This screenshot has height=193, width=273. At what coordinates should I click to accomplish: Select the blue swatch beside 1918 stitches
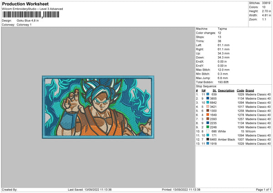coord(208,143)
